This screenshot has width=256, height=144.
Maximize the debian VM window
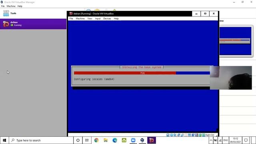[x=205, y=14]
